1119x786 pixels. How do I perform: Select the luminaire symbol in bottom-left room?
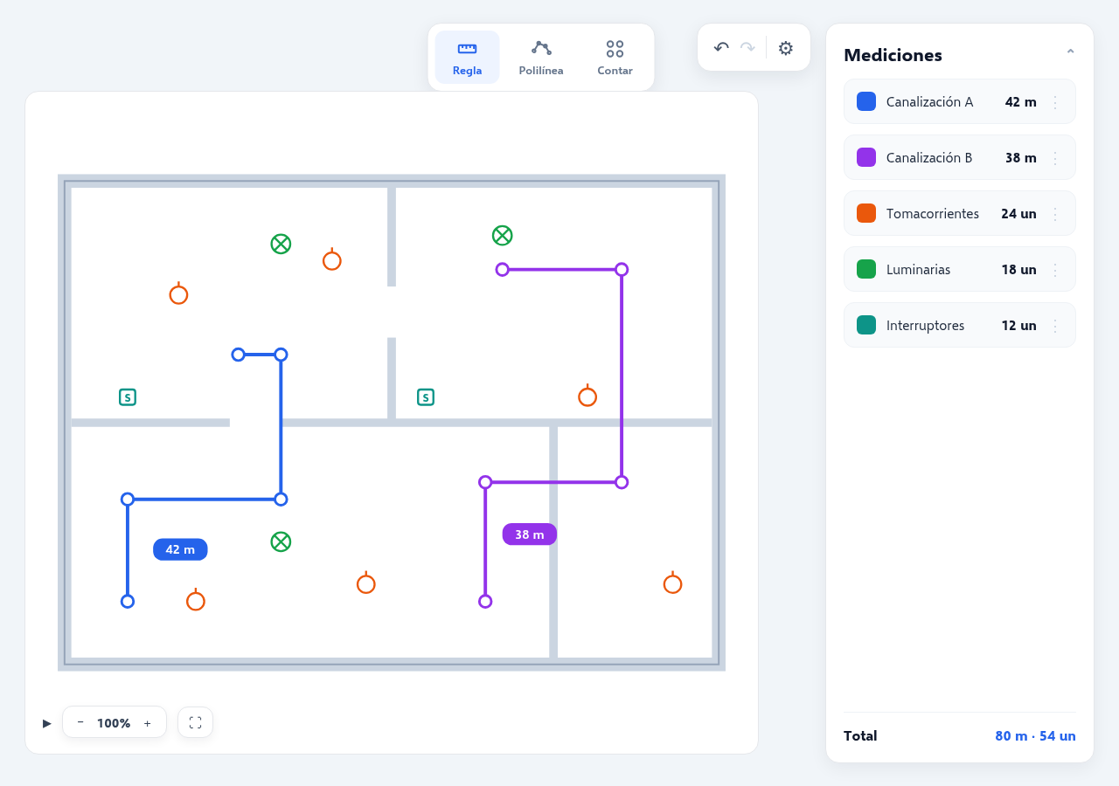[281, 541]
